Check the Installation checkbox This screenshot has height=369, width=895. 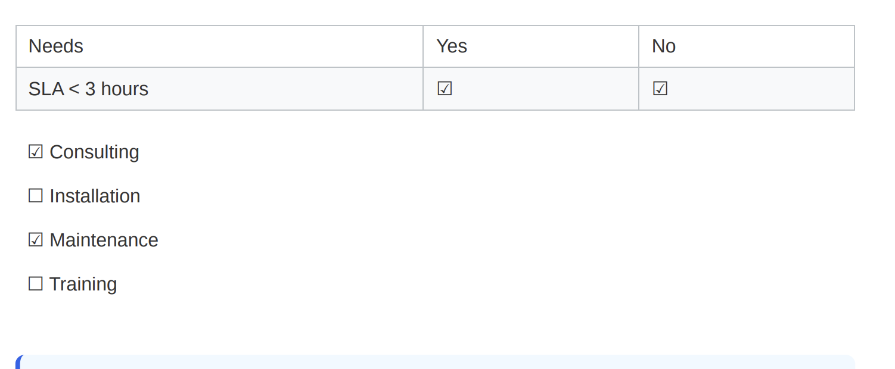click(x=36, y=196)
